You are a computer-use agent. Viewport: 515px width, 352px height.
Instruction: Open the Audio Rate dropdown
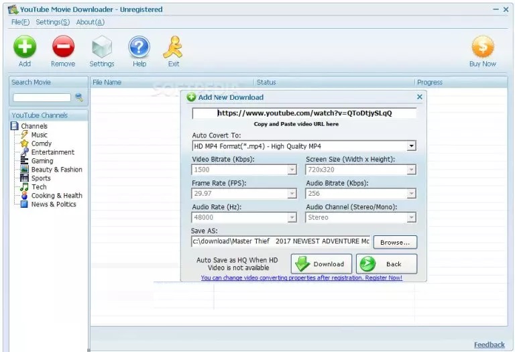[292, 217]
